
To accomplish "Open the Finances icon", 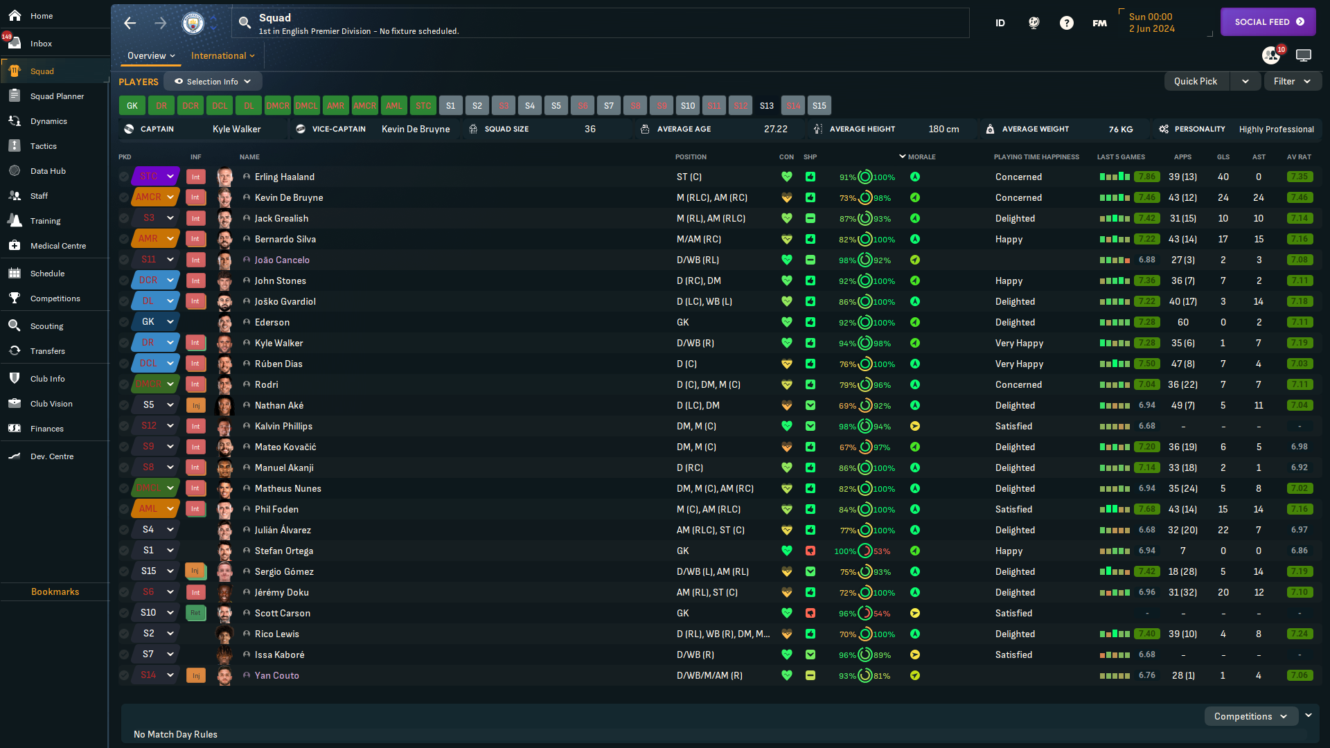I will tap(15, 429).
